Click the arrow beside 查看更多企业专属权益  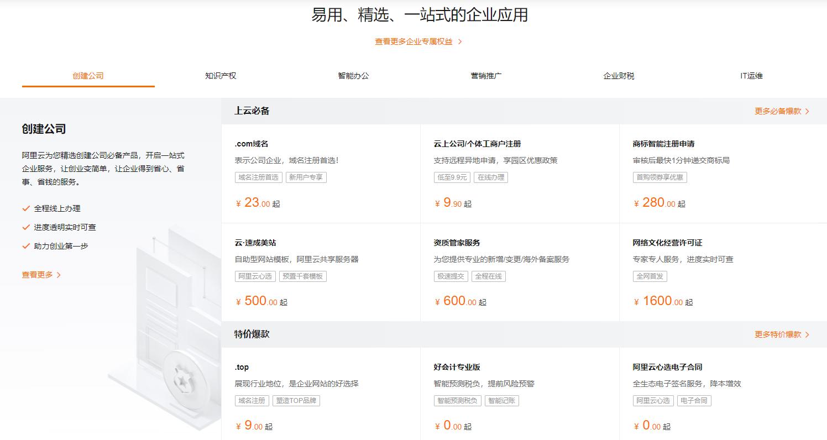click(x=460, y=41)
